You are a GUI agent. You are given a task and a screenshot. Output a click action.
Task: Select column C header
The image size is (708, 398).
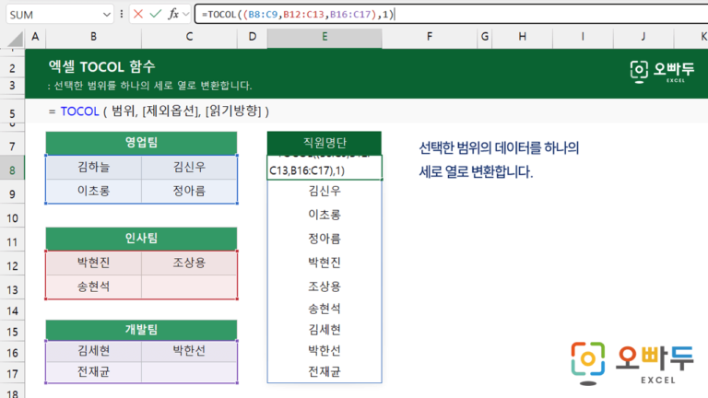pyautogui.click(x=189, y=37)
